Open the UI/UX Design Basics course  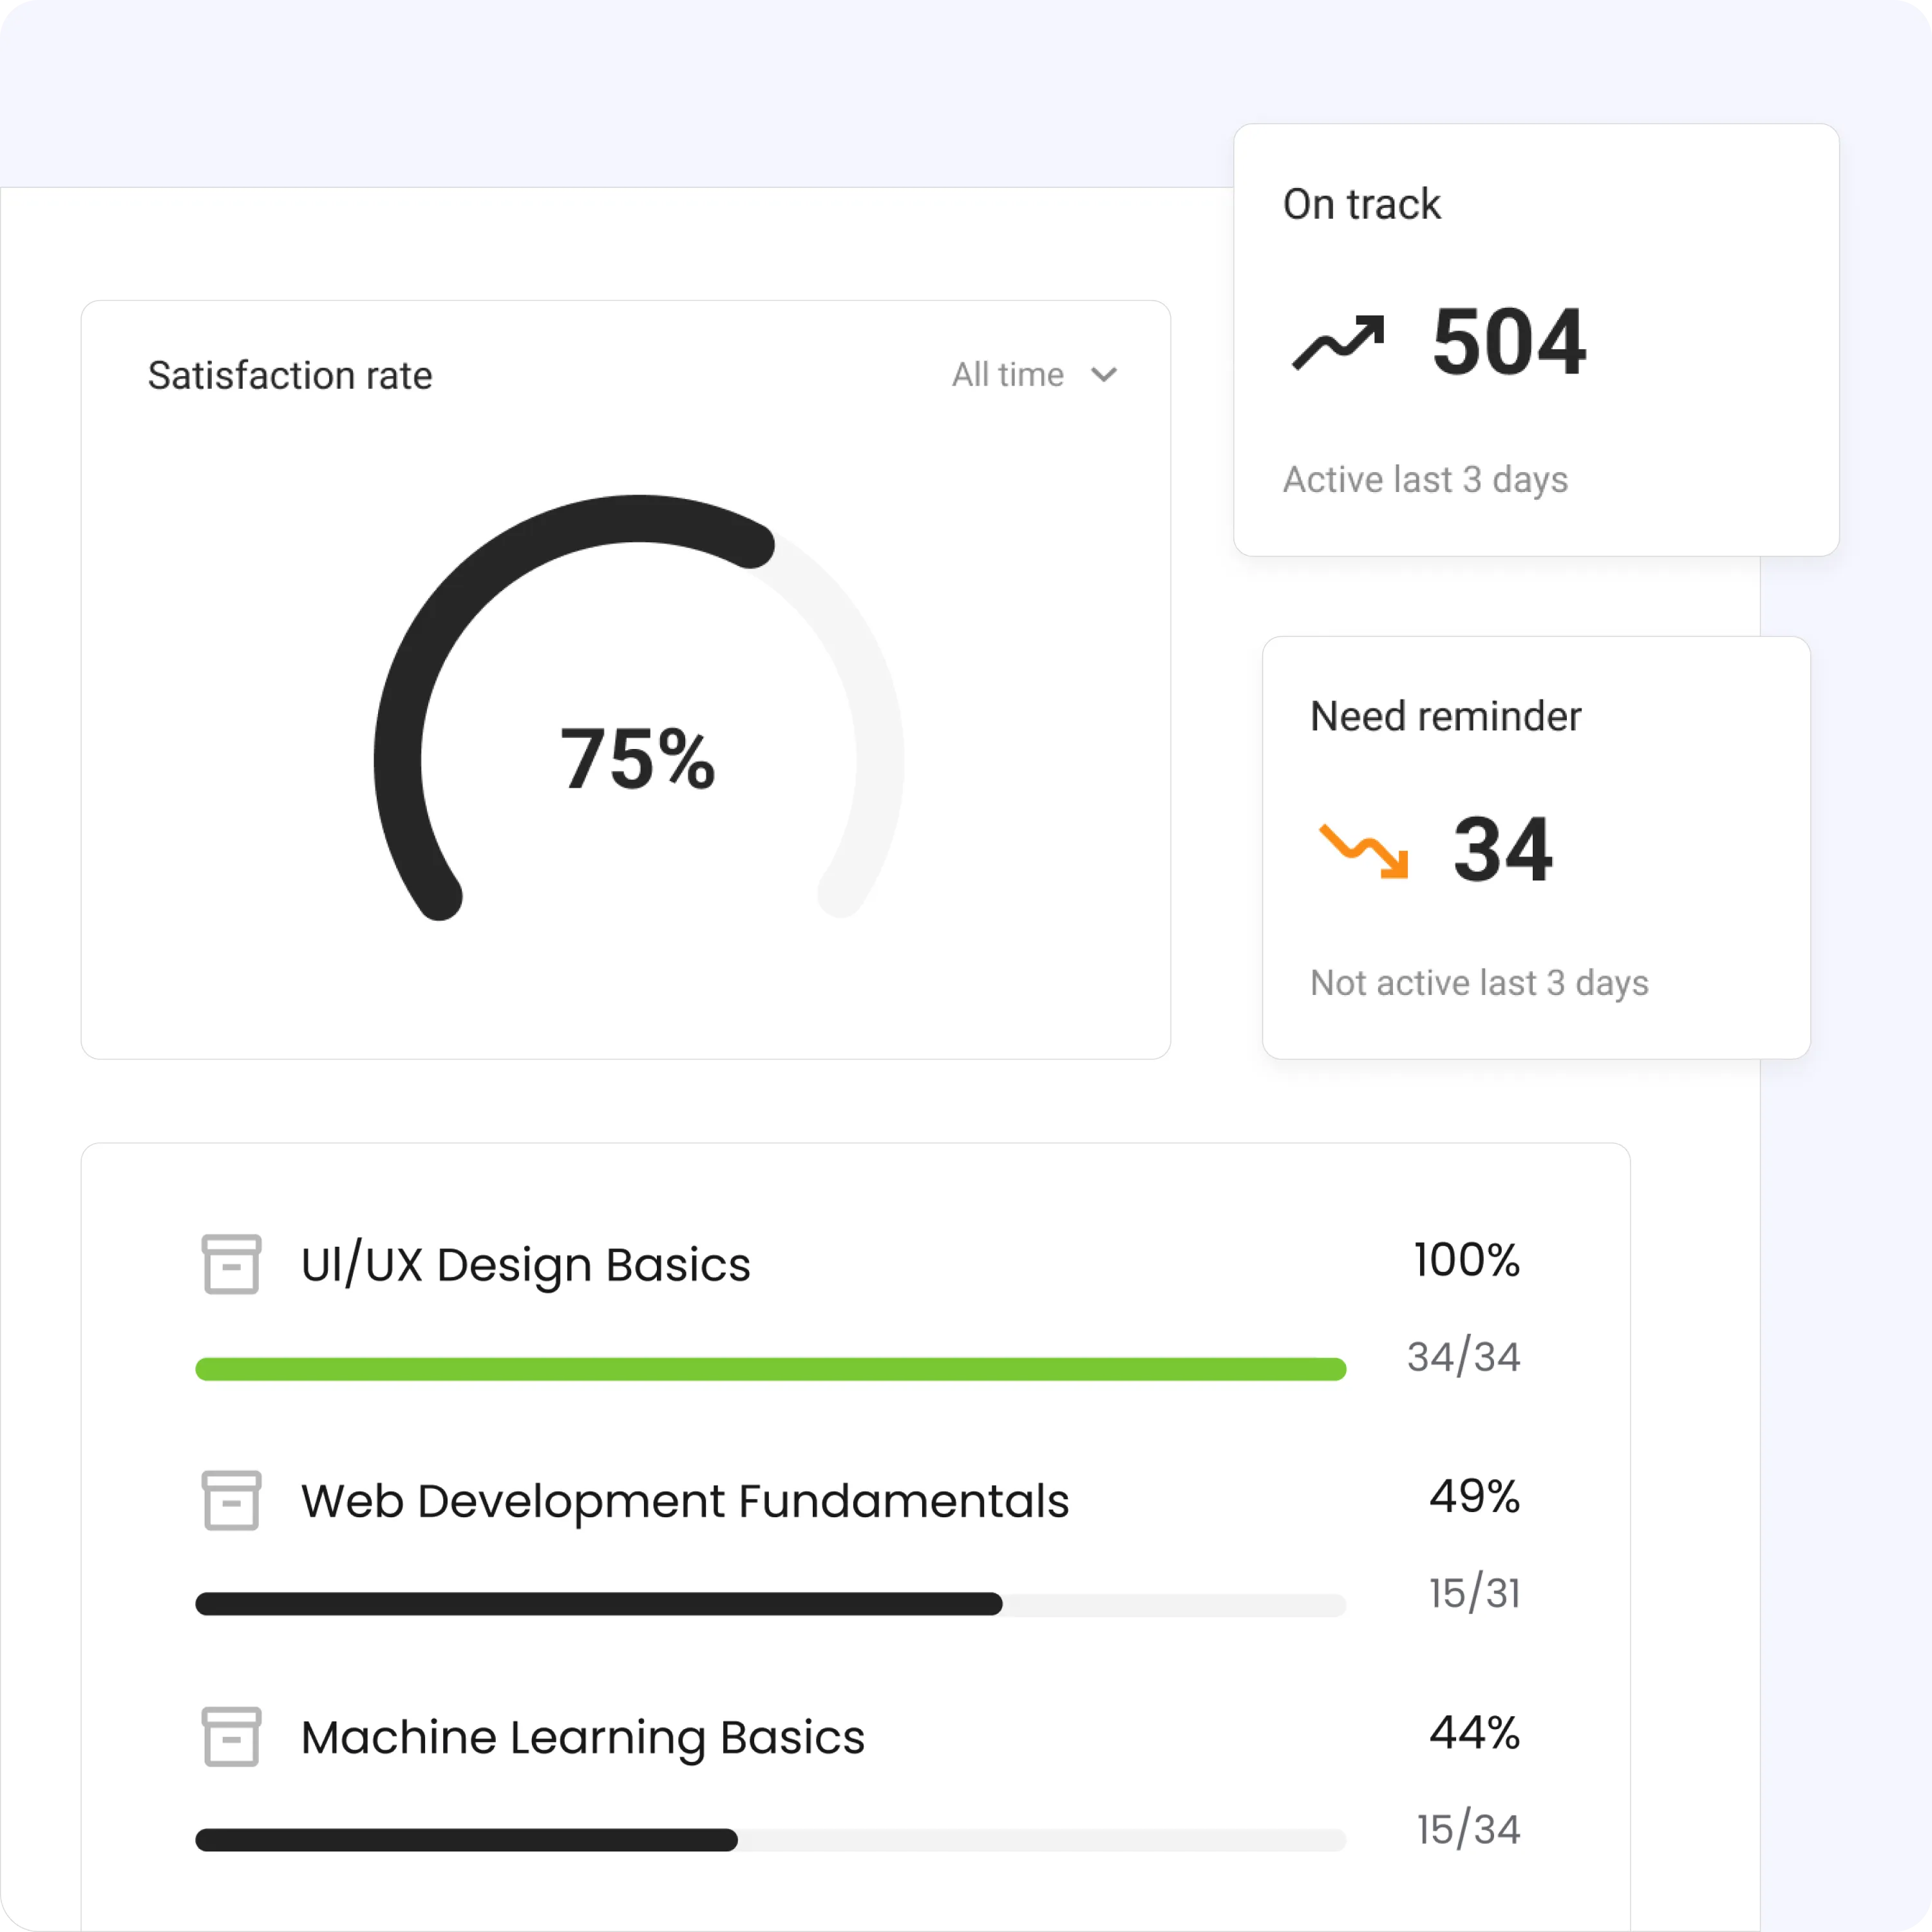525,1264
